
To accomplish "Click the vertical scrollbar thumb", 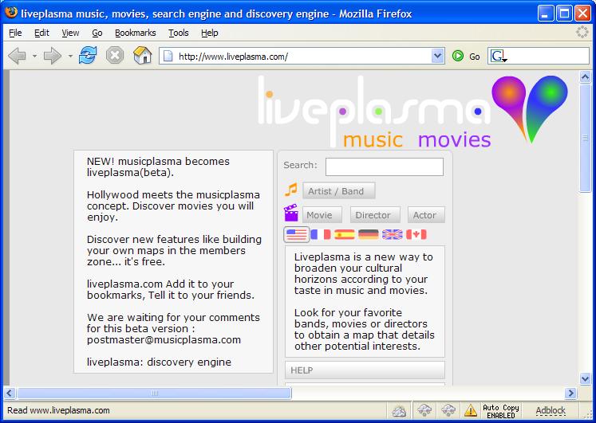I will pyautogui.click(x=585, y=138).
